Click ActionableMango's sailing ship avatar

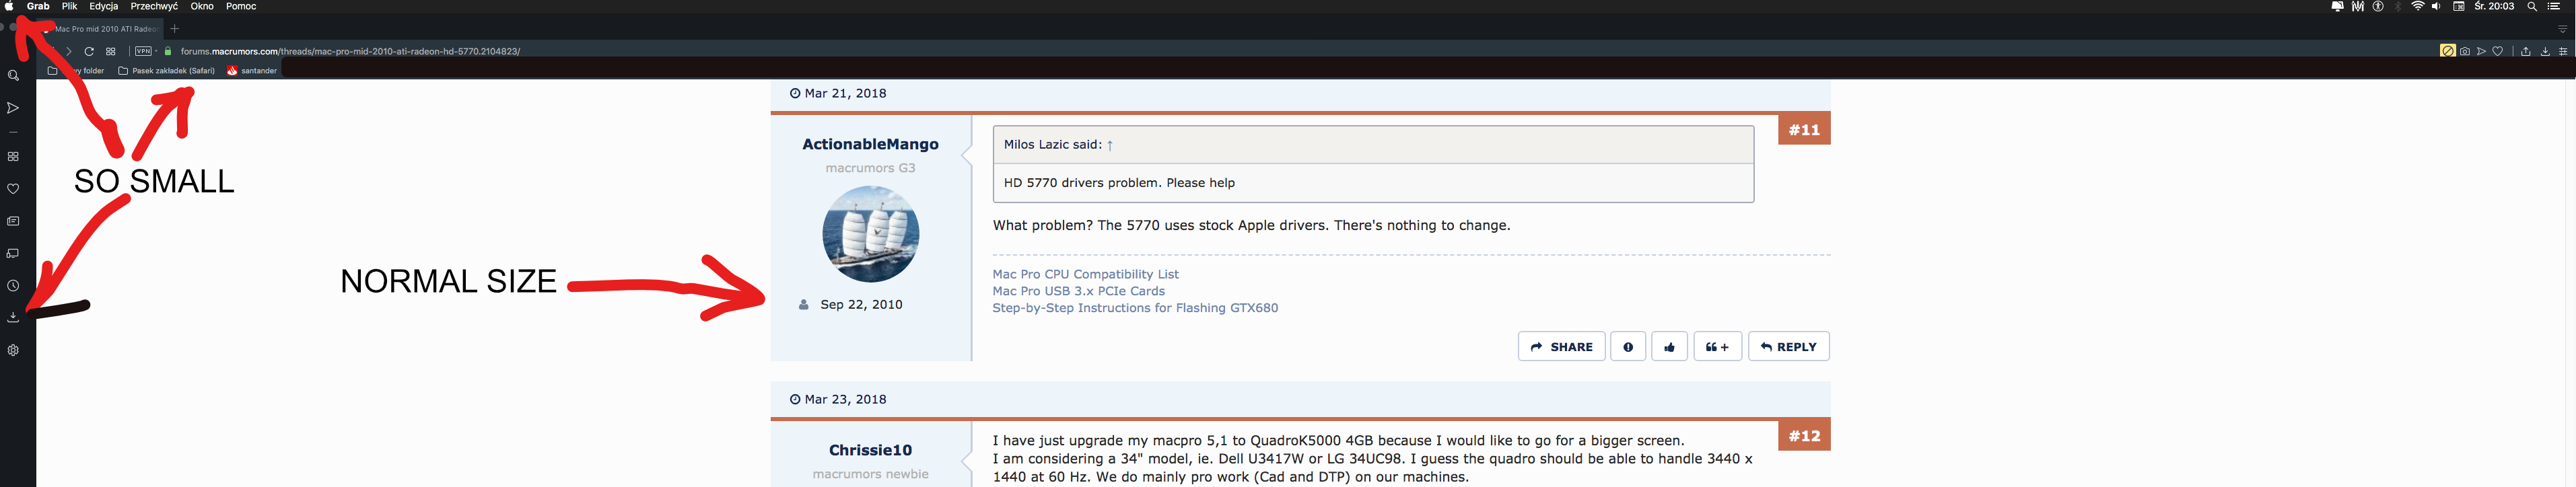pos(870,234)
